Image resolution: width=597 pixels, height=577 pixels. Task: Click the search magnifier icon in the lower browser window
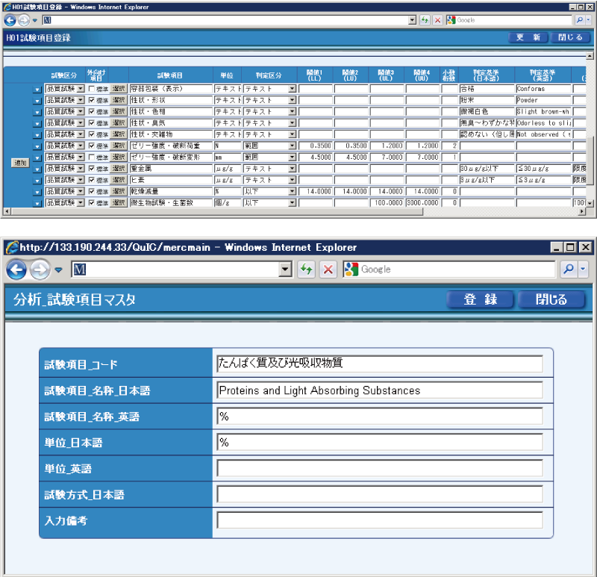coord(566,269)
